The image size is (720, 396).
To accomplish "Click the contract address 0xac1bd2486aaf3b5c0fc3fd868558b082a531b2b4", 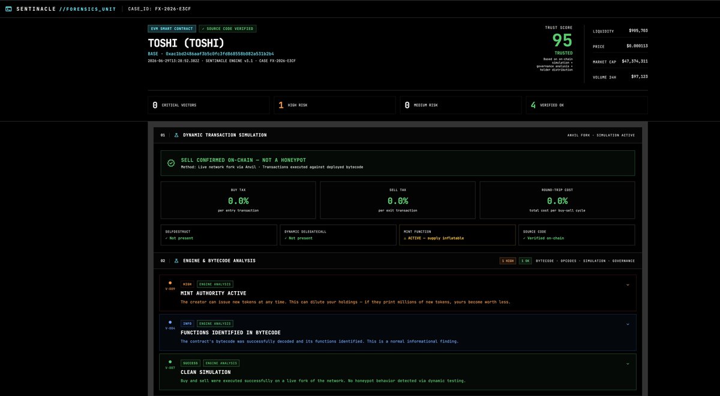I will click(220, 53).
